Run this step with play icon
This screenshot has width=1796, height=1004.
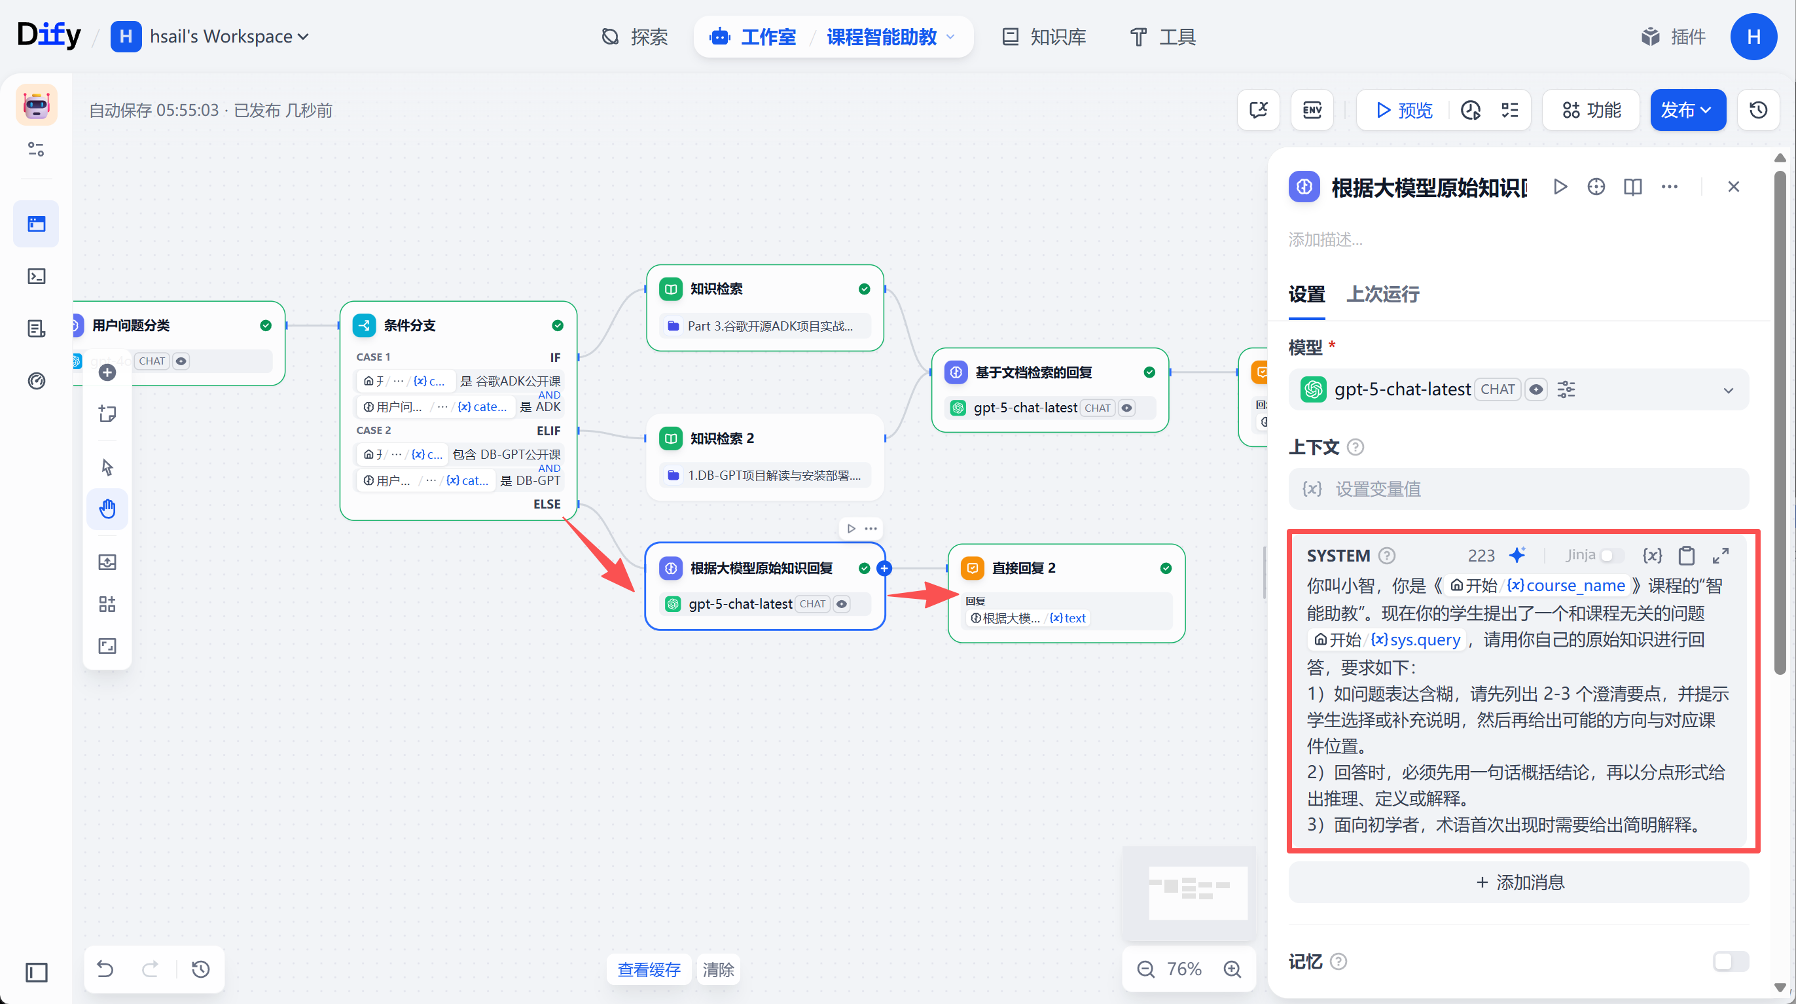tap(1560, 187)
